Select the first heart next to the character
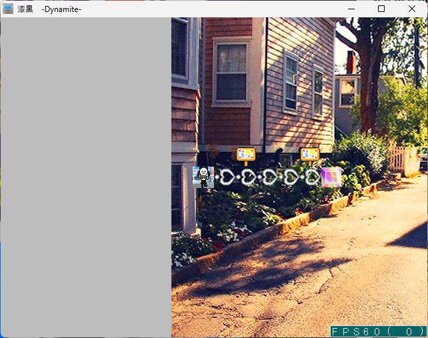The image size is (428, 338). click(x=227, y=177)
